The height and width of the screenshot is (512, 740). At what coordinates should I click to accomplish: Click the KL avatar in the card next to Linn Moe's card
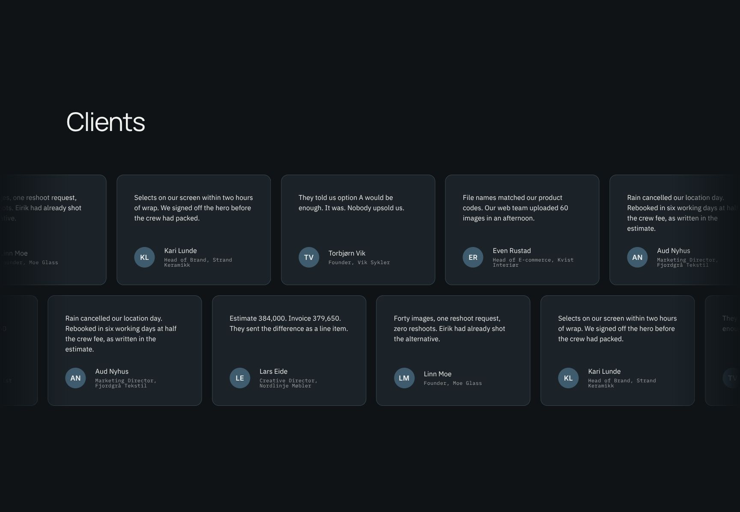(568, 378)
